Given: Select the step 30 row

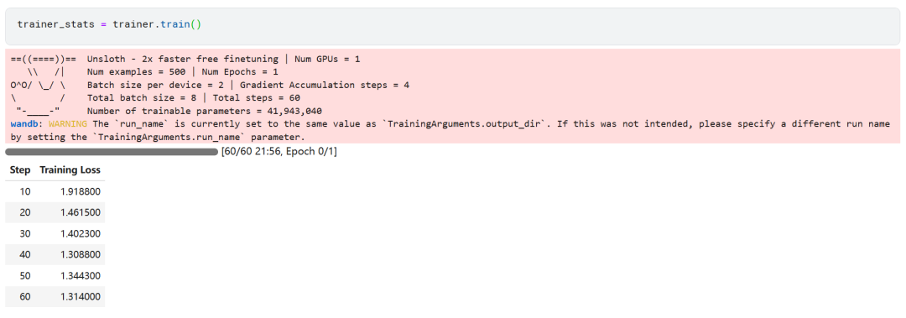Looking at the screenshot, I should pyautogui.click(x=55, y=233).
